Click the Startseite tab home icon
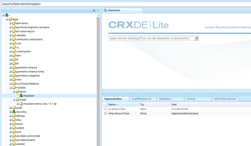Viewport: 251px width, 146px height. pos(105,10)
